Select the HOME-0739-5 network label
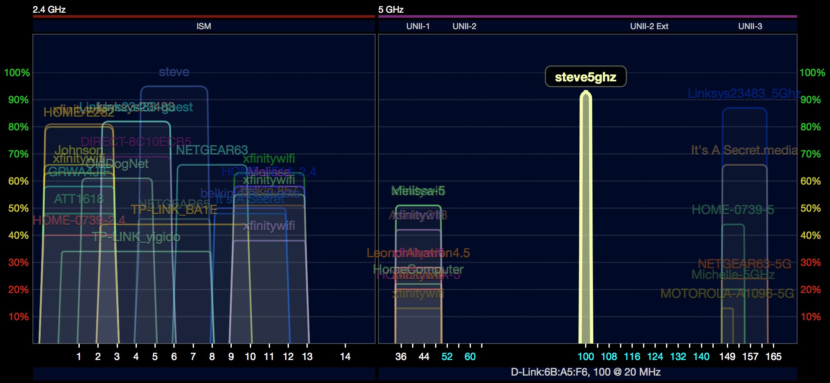Screen dimensions: 830x383 [733, 210]
